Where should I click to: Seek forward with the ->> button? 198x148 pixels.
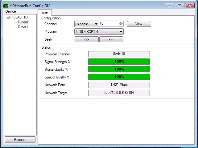click(x=111, y=39)
